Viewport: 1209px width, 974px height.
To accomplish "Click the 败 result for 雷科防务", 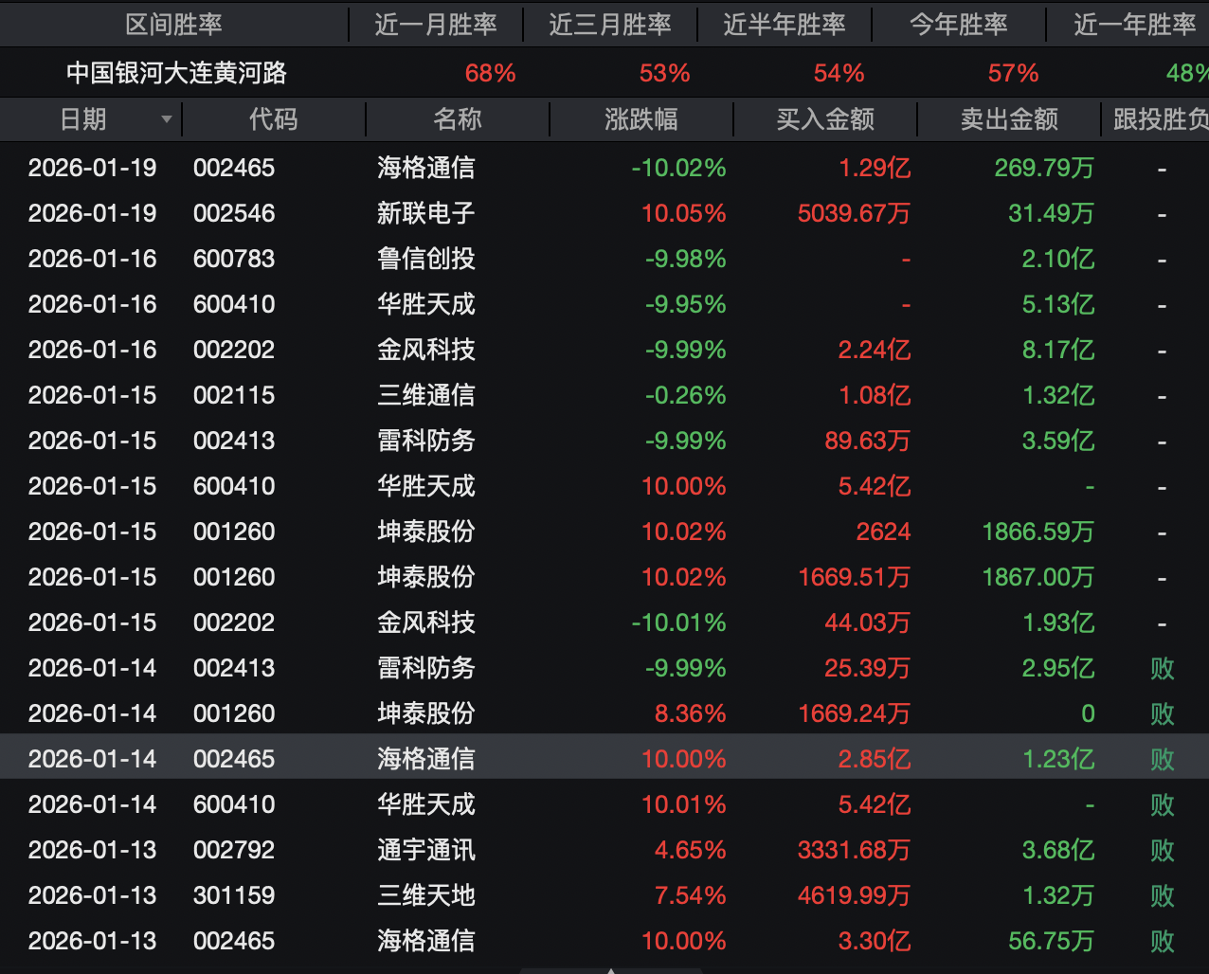I will click(x=1162, y=668).
